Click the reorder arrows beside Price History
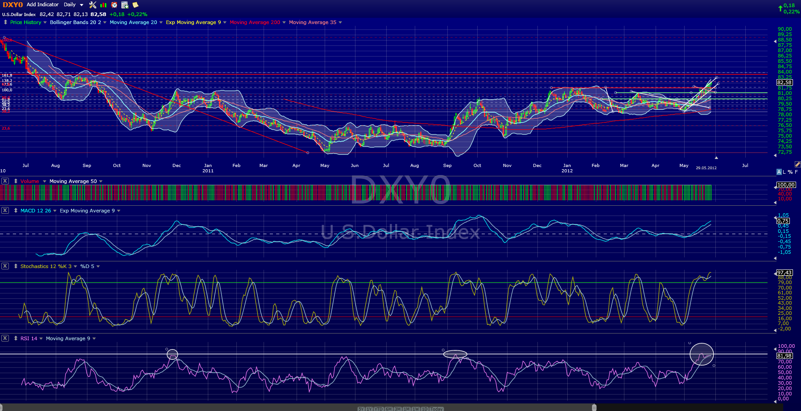The width and height of the screenshot is (801, 411). (5, 22)
